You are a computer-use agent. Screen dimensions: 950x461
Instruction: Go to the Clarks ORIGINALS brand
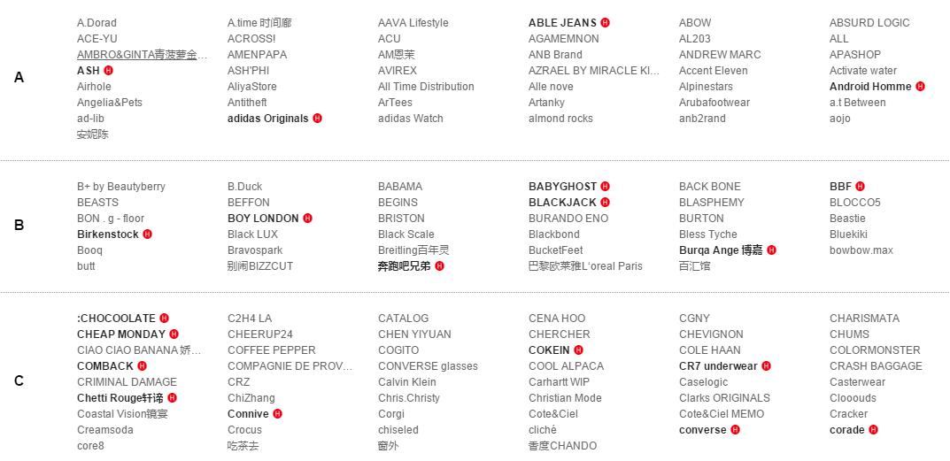[724, 398]
